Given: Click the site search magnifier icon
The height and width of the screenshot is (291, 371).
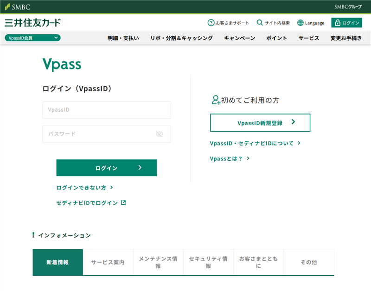Looking at the screenshot, I should (x=260, y=22).
